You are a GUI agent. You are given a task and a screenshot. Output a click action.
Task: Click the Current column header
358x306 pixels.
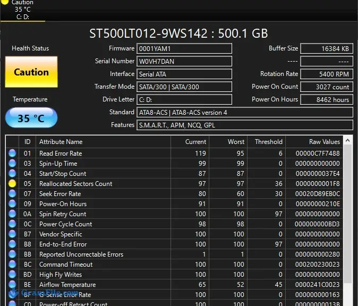pos(190,142)
